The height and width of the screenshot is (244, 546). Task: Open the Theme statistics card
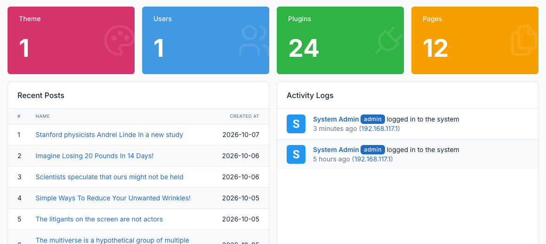point(71,40)
